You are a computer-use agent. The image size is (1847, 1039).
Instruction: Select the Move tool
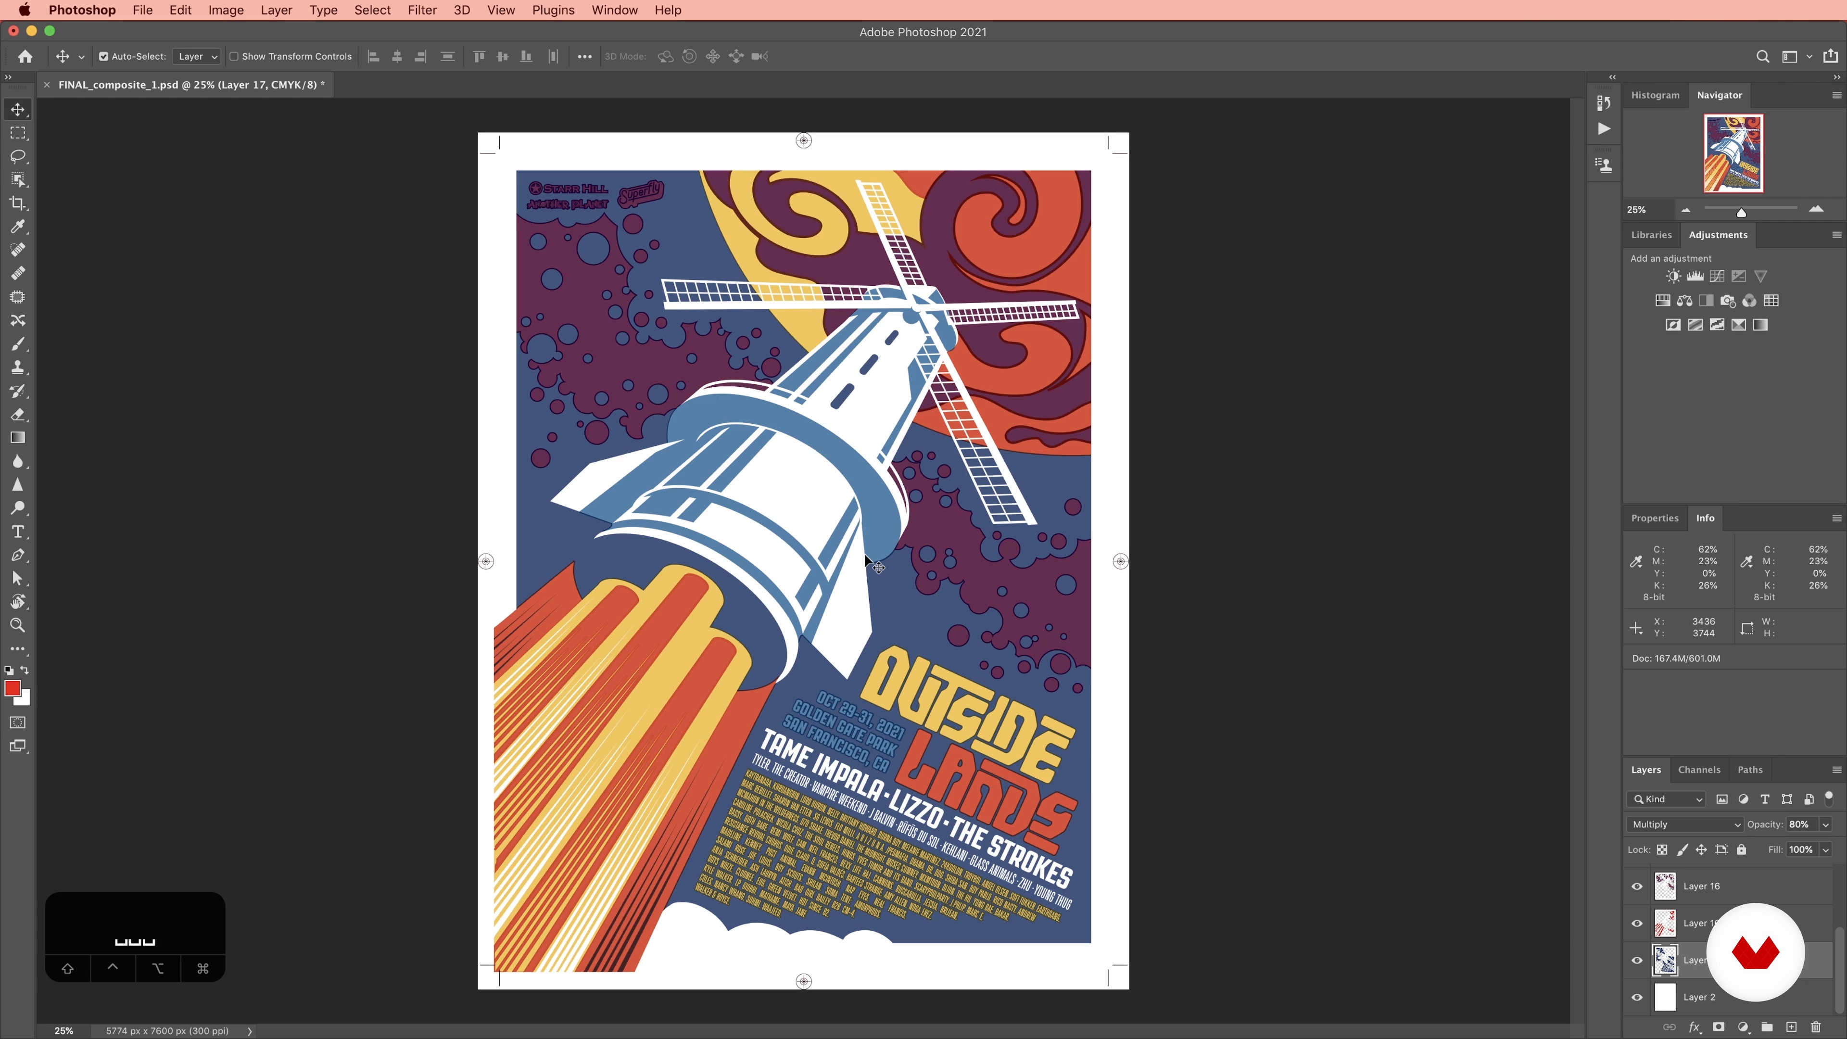tap(18, 110)
